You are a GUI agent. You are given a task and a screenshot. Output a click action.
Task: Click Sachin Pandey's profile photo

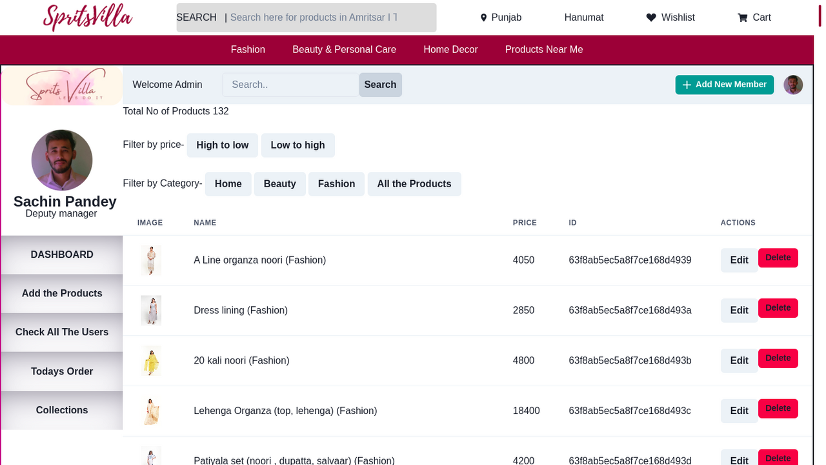point(62,160)
